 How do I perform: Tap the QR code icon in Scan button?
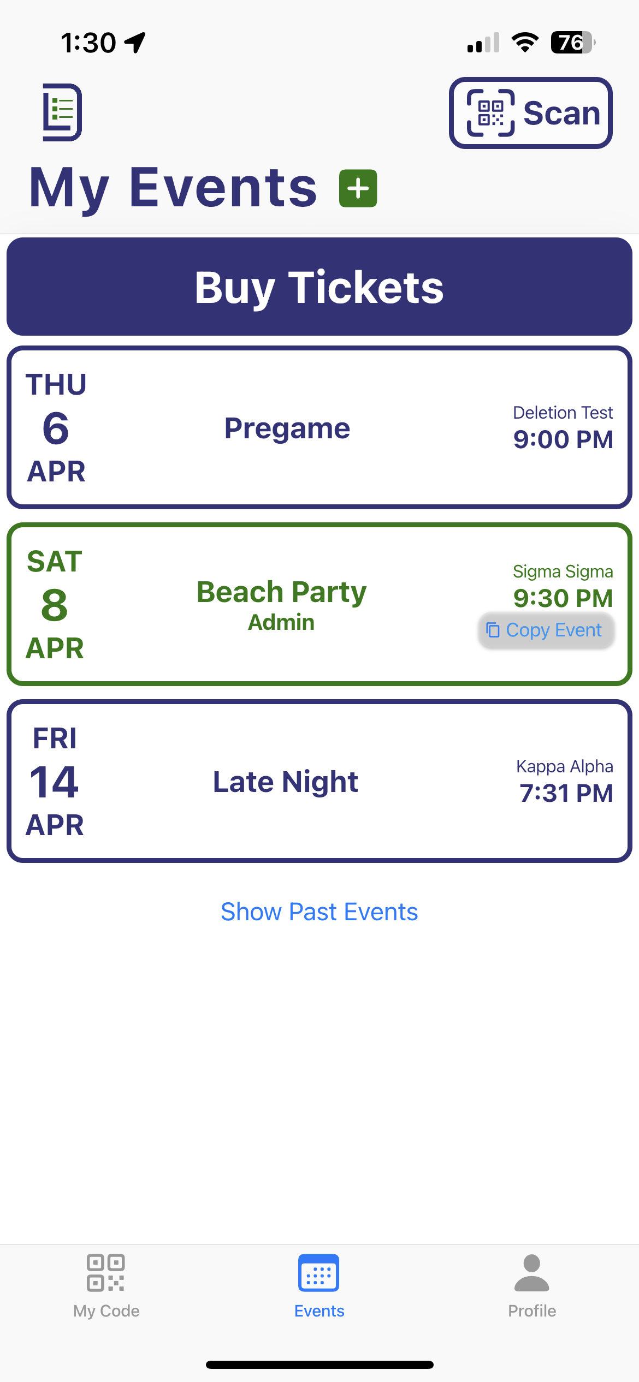point(490,112)
